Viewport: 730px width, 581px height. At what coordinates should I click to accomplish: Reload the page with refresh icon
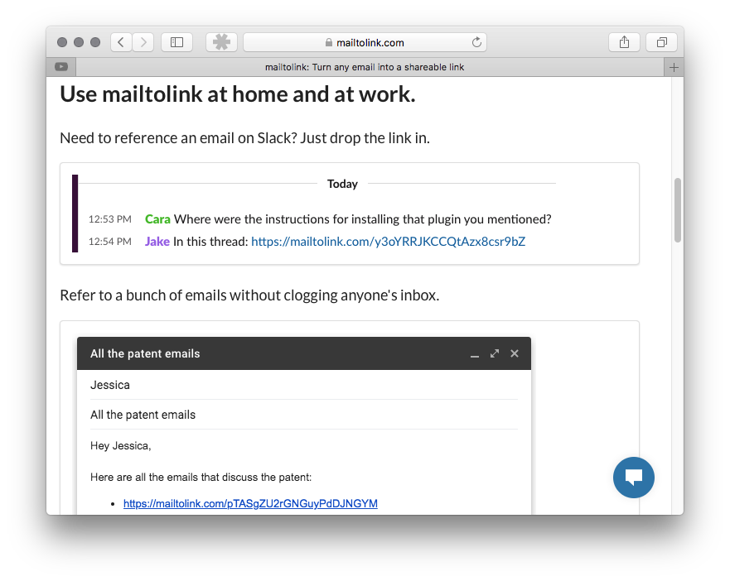click(476, 42)
